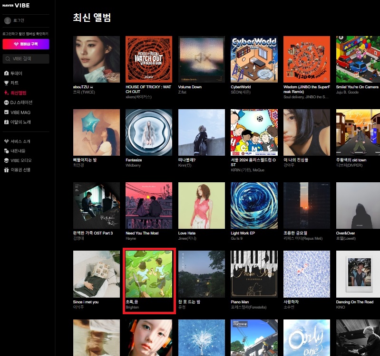Click artist name Brighten

132,307
